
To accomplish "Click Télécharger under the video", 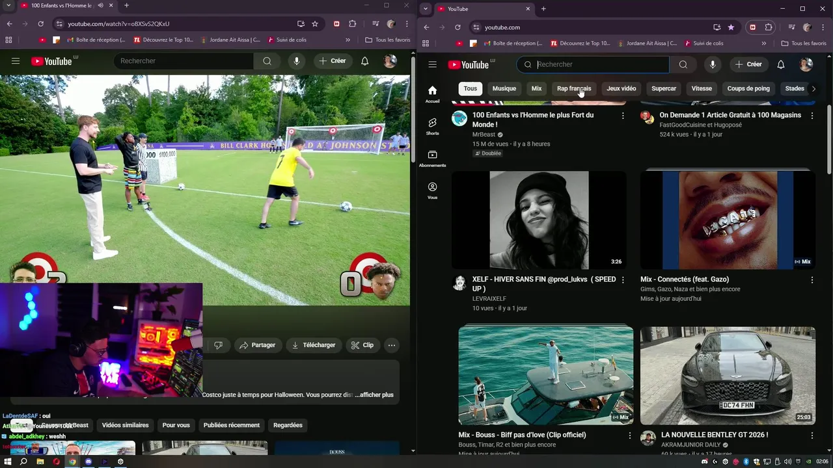I will 314,345.
